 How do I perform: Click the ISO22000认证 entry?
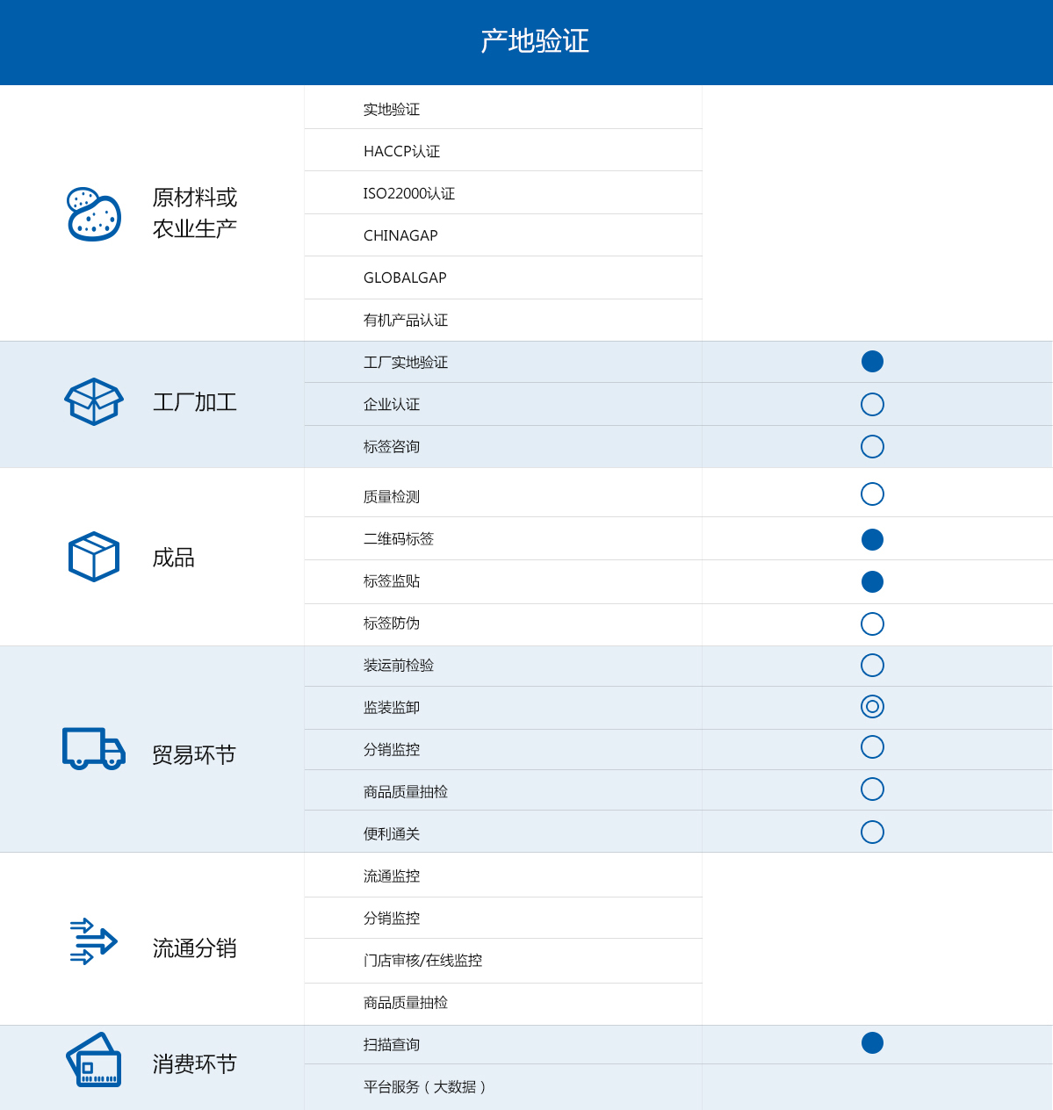409,193
